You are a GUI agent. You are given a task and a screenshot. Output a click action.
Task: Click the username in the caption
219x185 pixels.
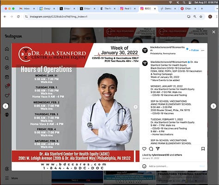click(169, 62)
